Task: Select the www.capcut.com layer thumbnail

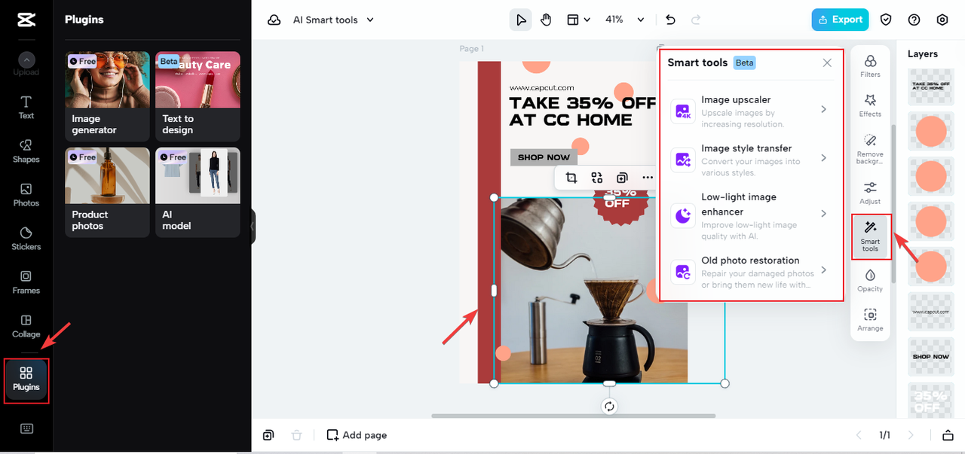Action: click(x=930, y=312)
